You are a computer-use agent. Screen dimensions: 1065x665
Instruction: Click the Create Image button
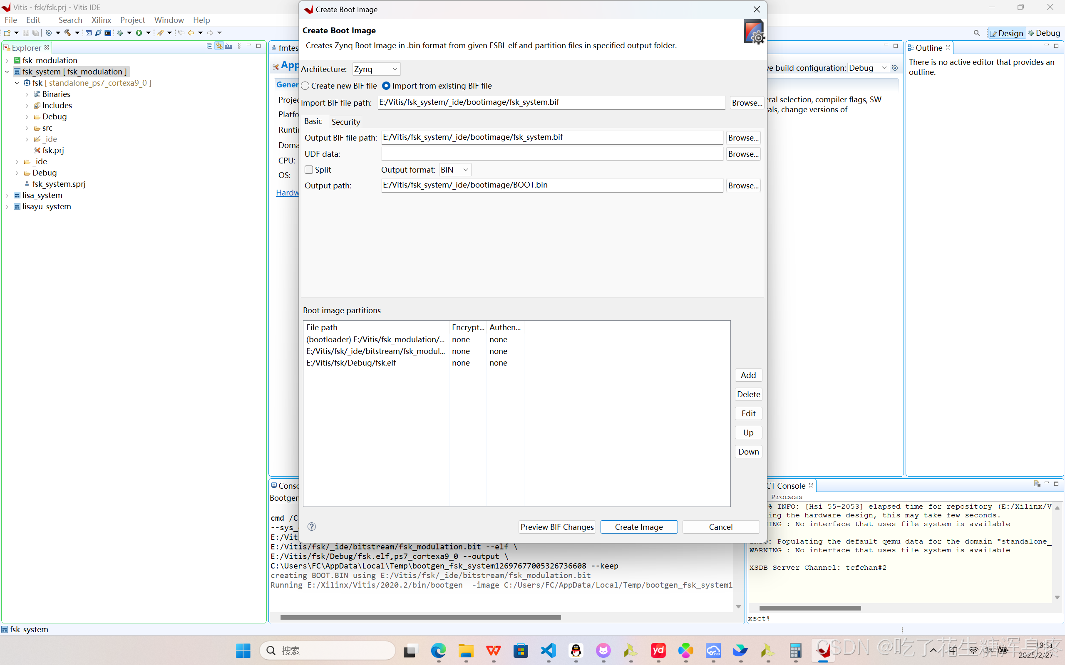coord(638,527)
